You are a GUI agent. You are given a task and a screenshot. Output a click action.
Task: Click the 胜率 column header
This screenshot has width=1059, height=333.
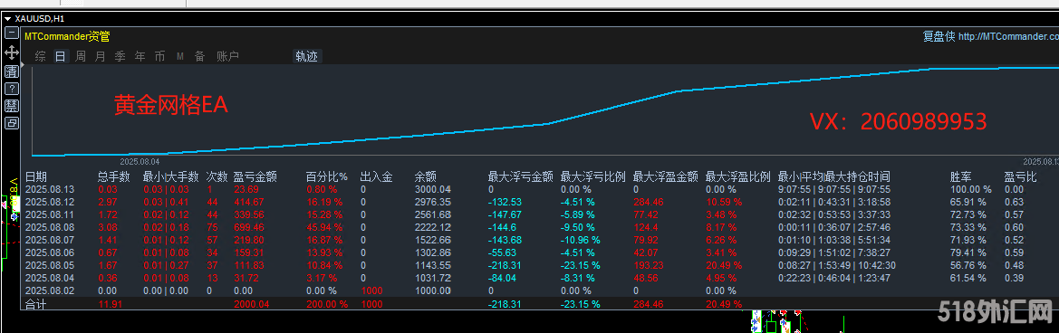[960, 177]
